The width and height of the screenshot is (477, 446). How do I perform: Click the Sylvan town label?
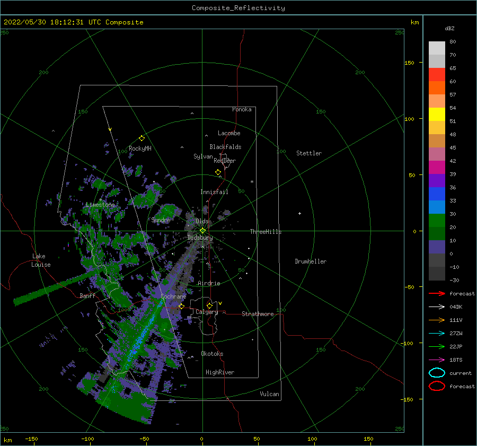[x=203, y=156]
